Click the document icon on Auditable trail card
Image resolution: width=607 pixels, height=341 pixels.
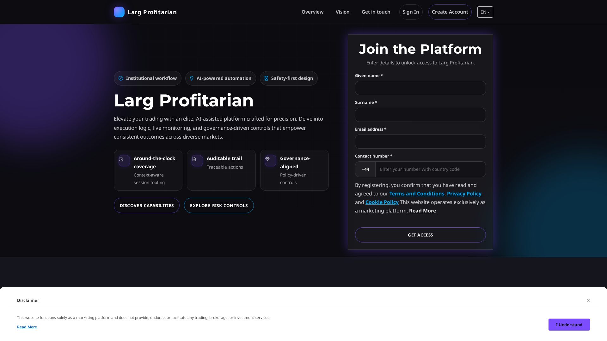point(197,160)
